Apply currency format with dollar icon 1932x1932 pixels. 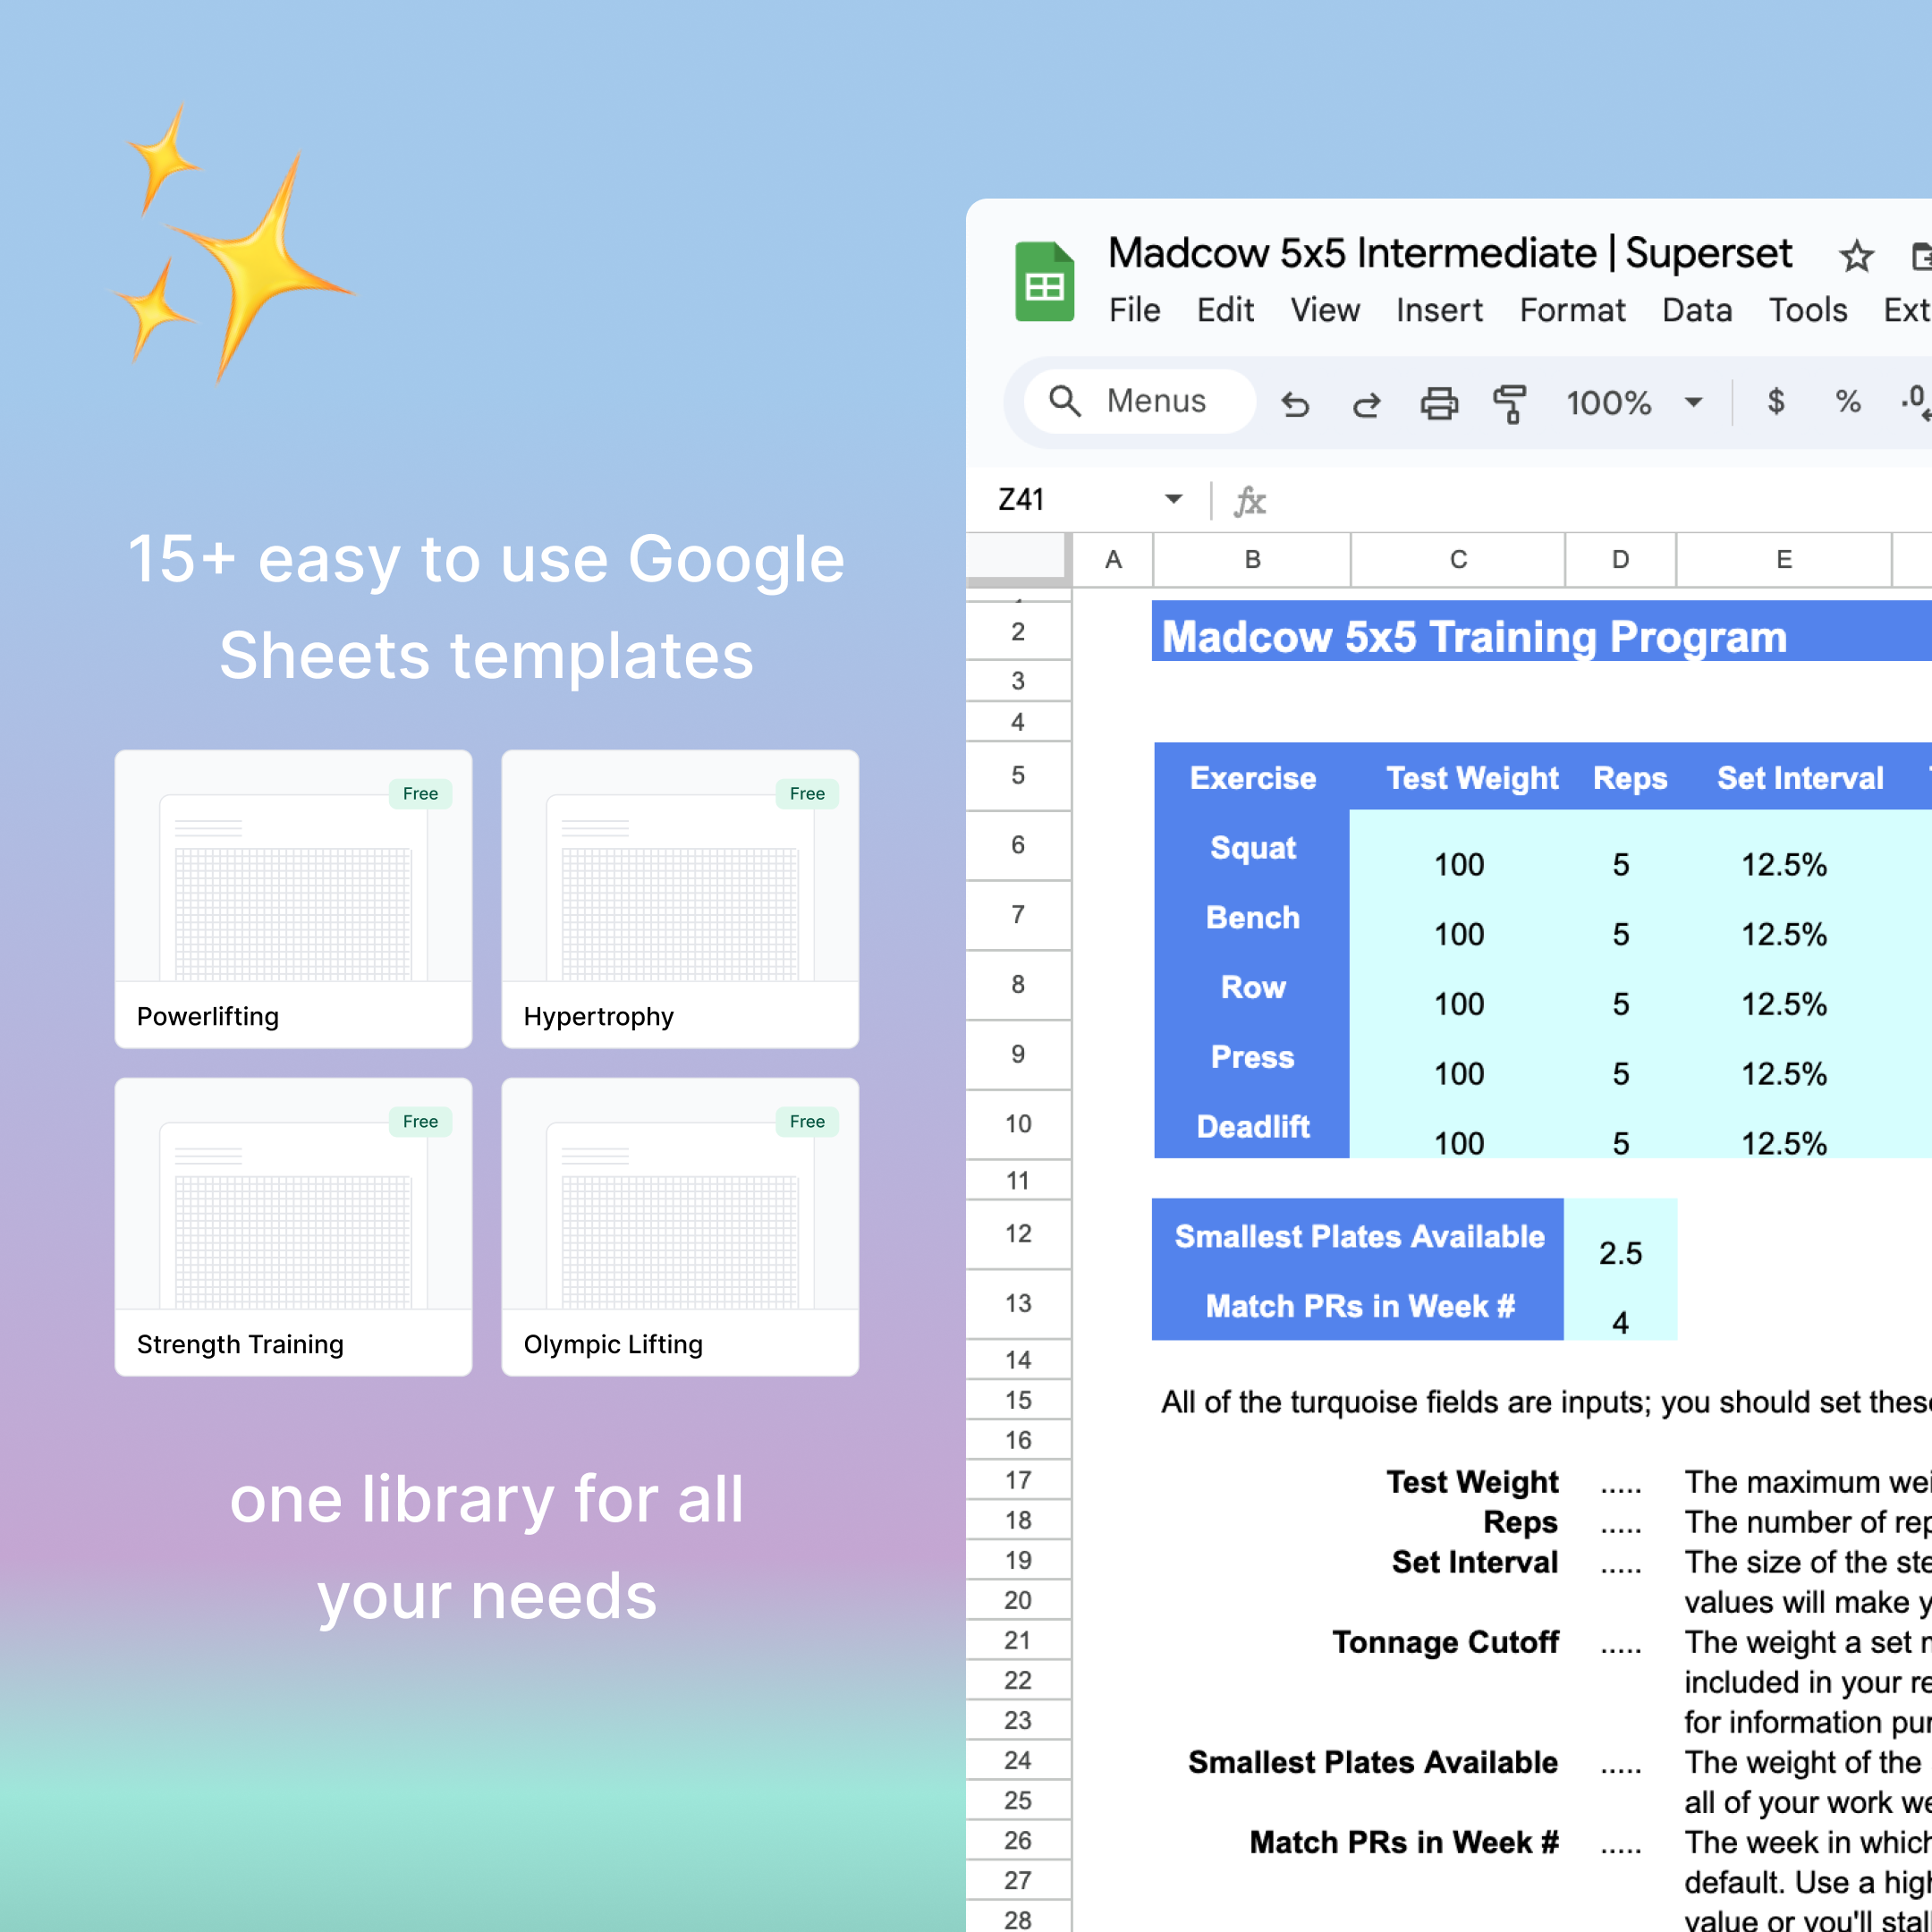[x=1775, y=402]
